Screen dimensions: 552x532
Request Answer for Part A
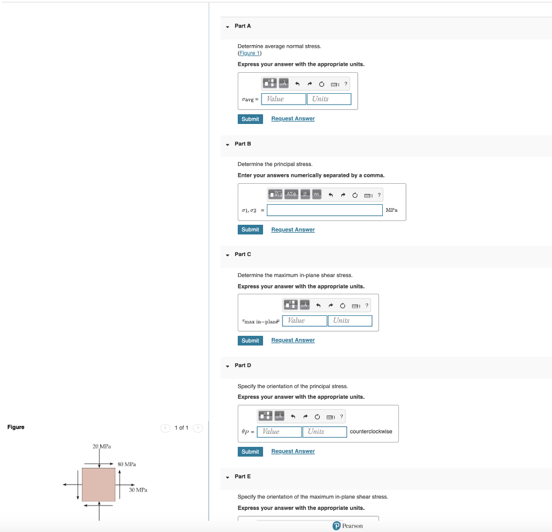[x=293, y=119]
